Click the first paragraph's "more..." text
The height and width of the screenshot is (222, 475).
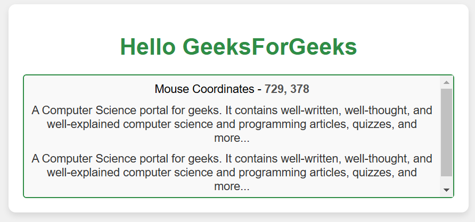[232, 139]
